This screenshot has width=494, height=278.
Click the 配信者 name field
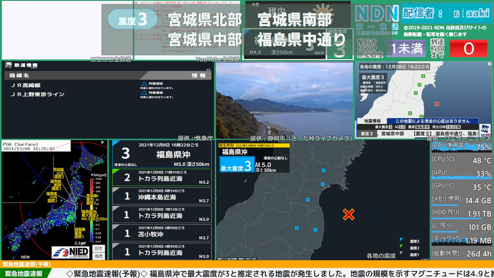(x=446, y=13)
